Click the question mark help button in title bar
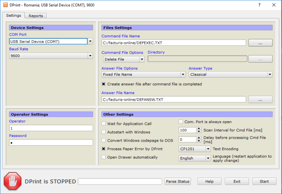Screen dimensions: 282x194 coord(259,5)
